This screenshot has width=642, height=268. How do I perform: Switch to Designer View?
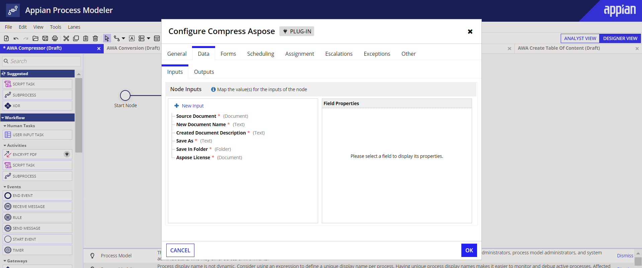pyautogui.click(x=620, y=38)
